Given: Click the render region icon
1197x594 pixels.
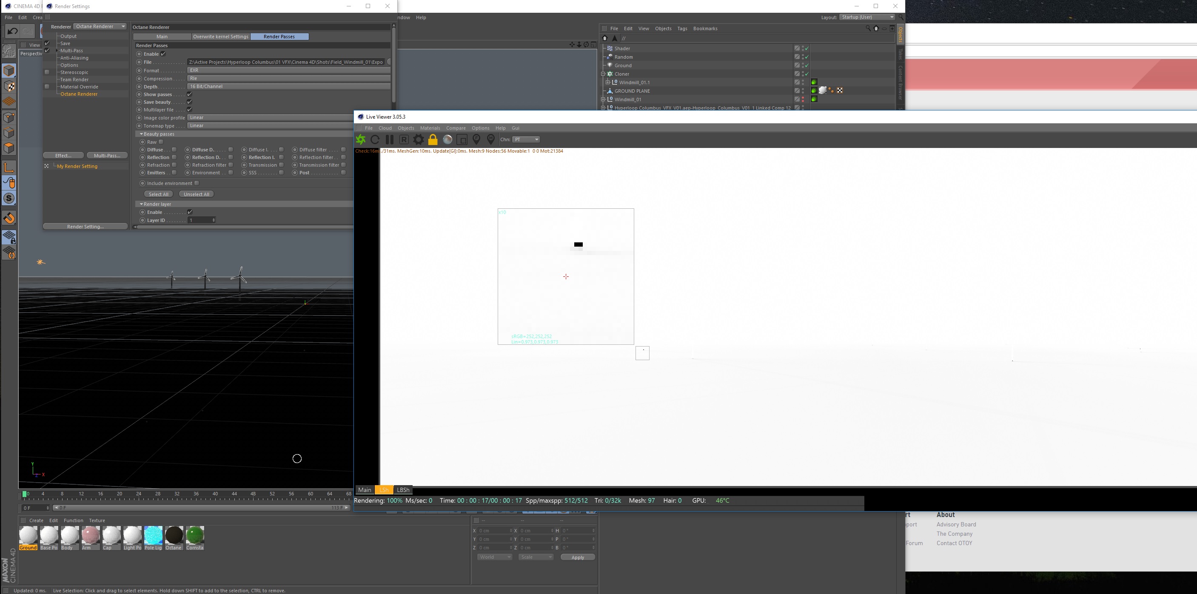Looking at the screenshot, I should point(462,139).
